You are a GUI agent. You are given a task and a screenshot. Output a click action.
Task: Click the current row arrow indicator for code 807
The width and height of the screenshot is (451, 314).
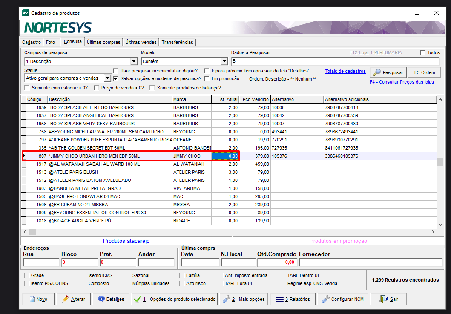pyautogui.click(x=24, y=156)
